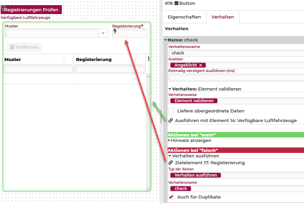The image size is (304, 204).
Task: Open the Muster dropdown arrow
Action: point(103,33)
